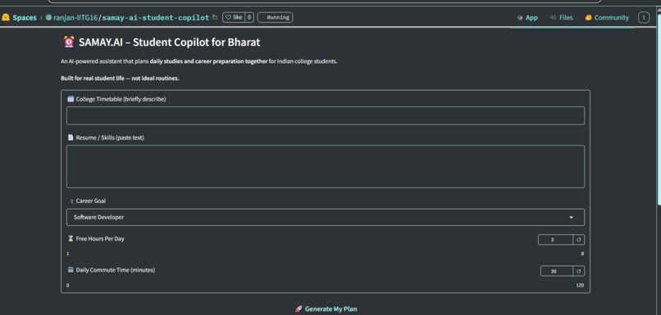
Task: Edit the Daily Commute Time number box
Action: tap(557, 272)
